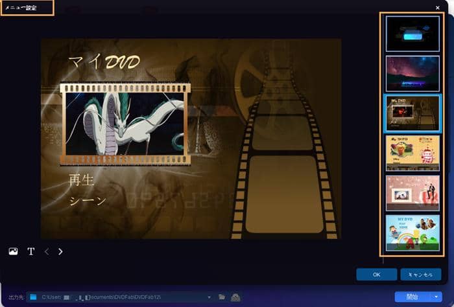Expand the start button dropdown arrow
The height and width of the screenshot is (307, 454).
pyautogui.click(x=436, y=297)
